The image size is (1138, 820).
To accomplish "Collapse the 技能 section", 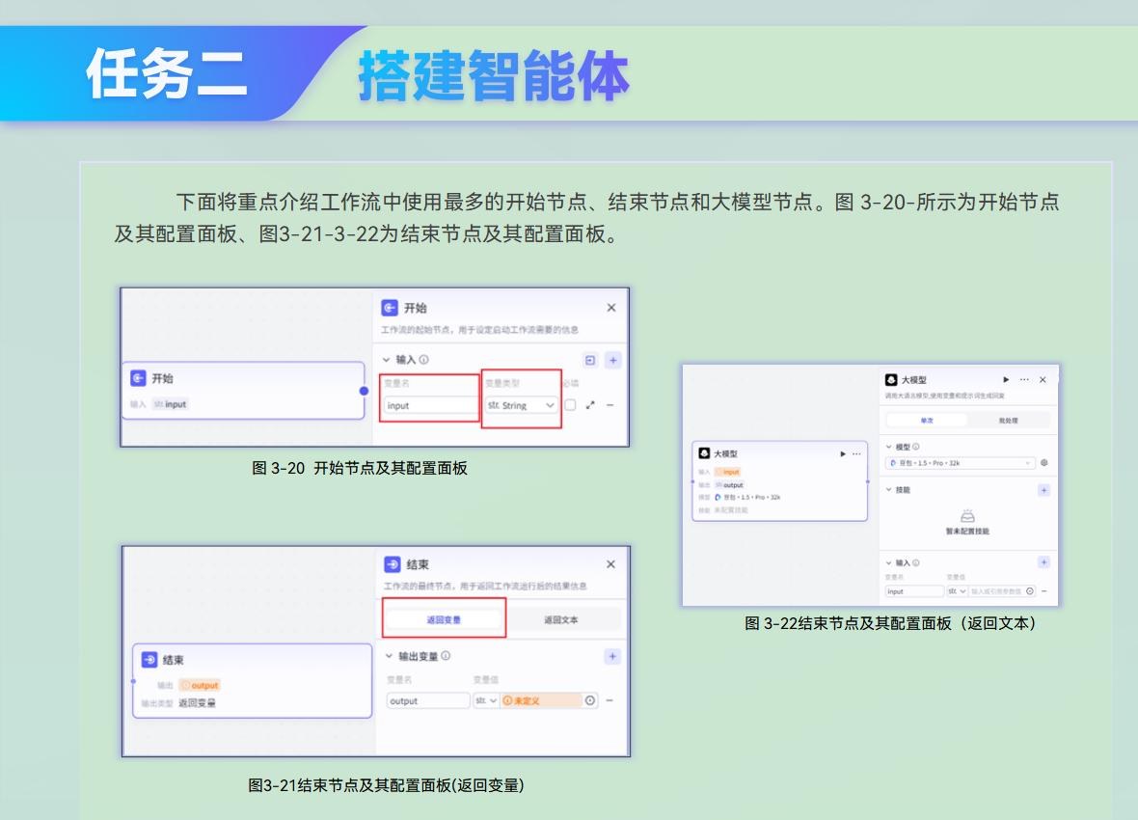I will click(x=889, y=489).
